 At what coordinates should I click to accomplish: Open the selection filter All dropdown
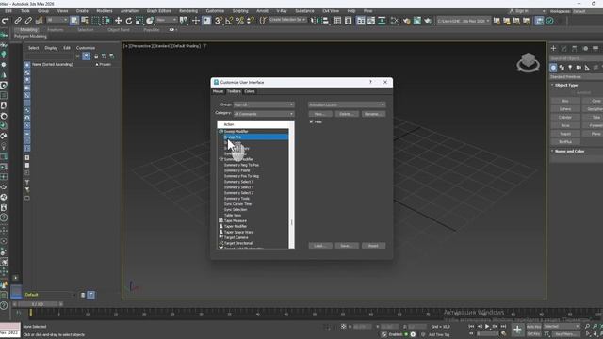(57, 20)
